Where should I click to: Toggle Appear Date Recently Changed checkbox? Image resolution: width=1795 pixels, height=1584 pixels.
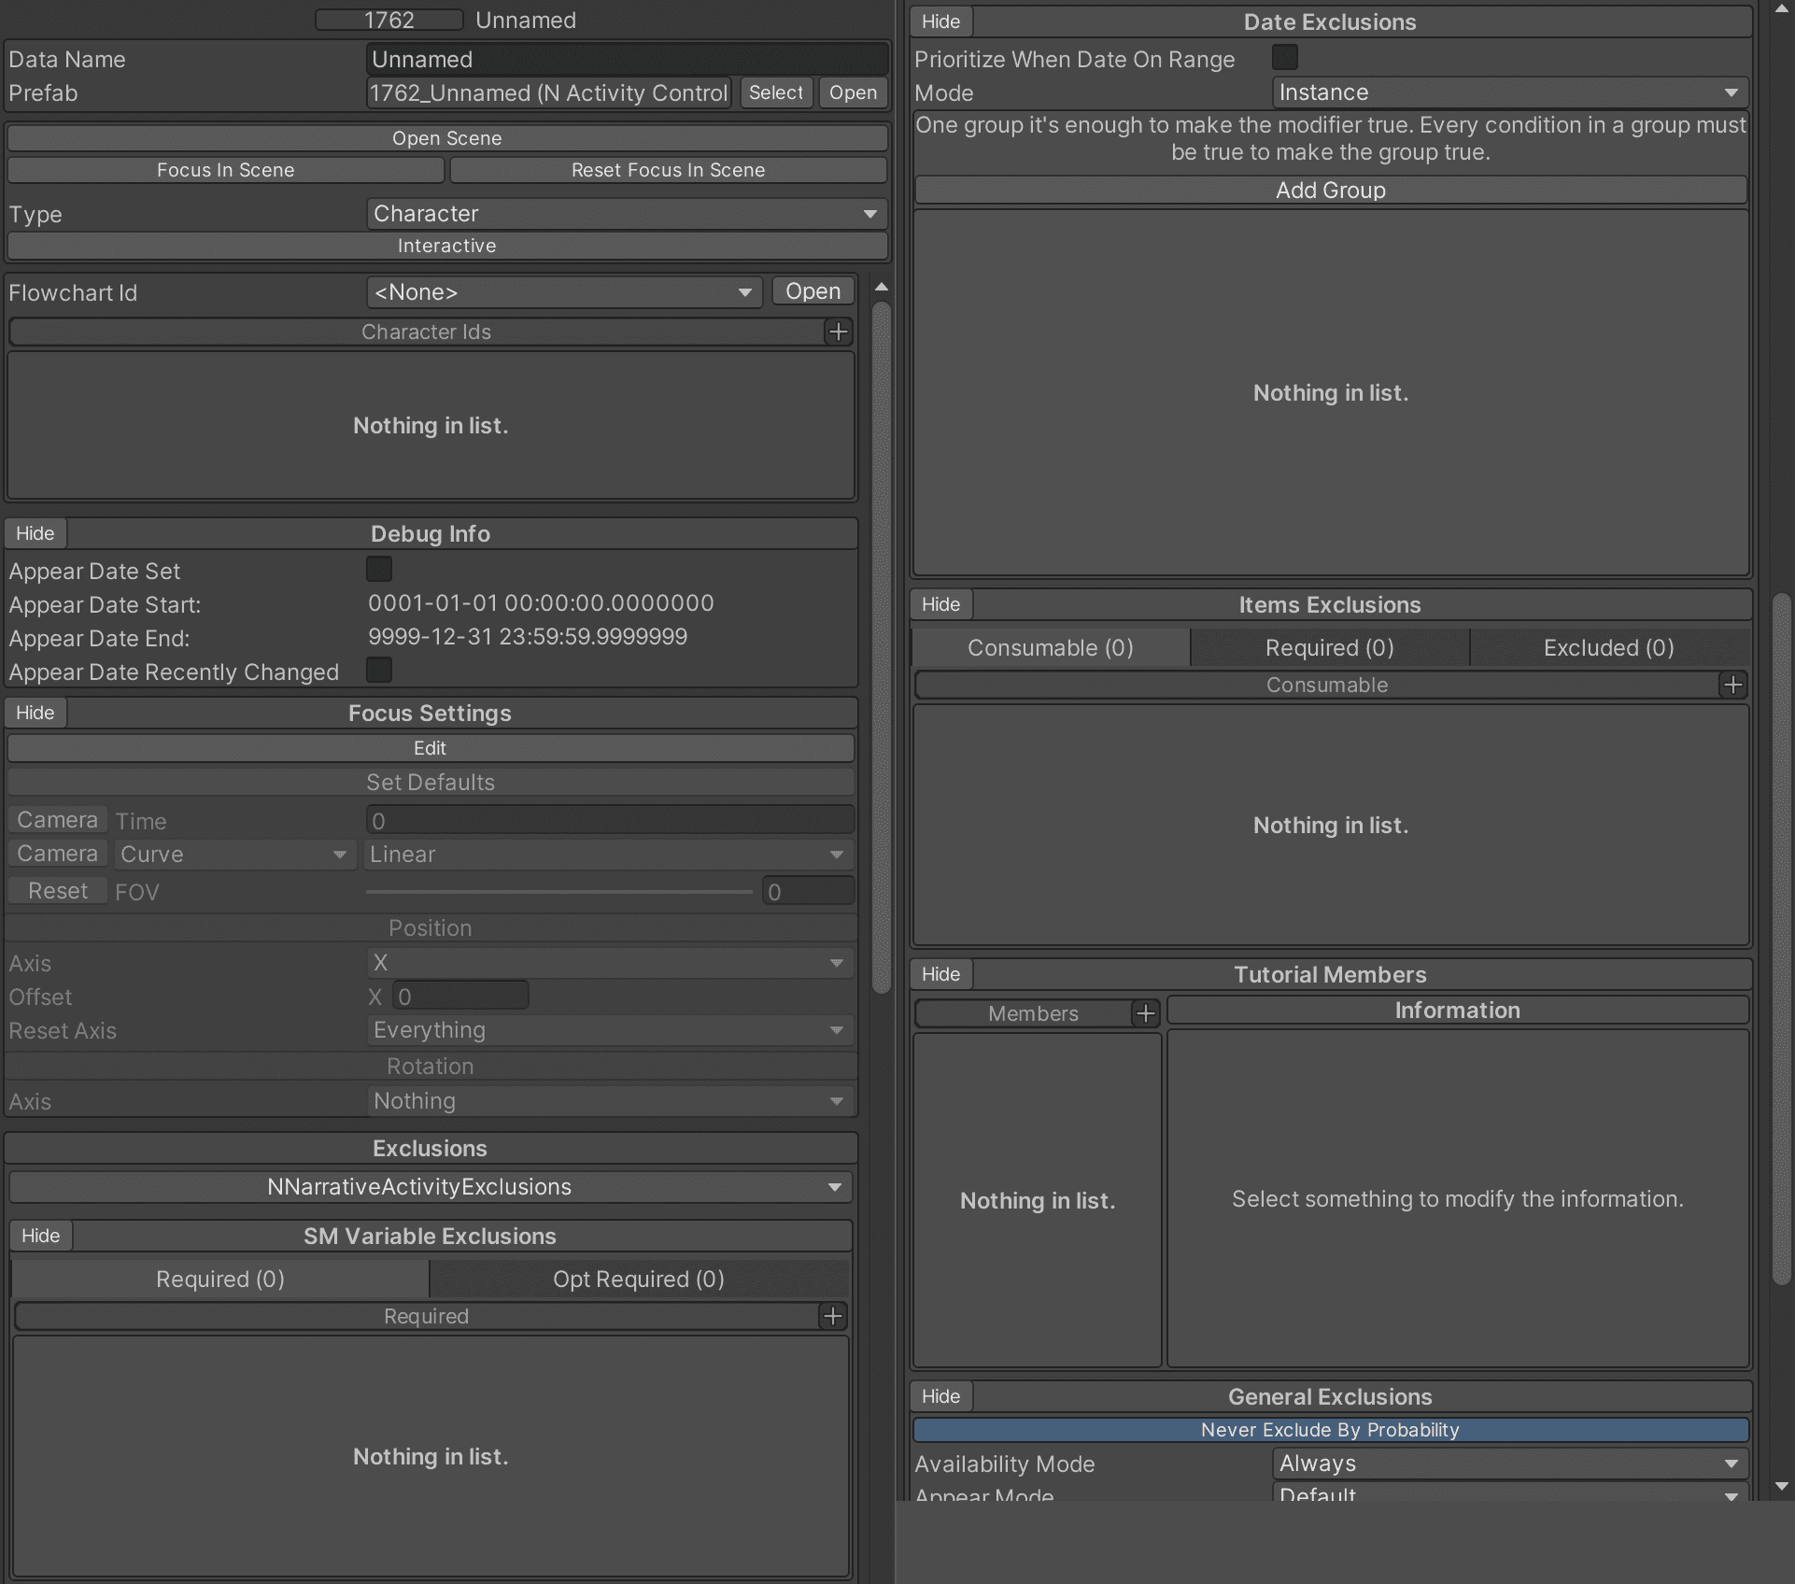(379, 671)
